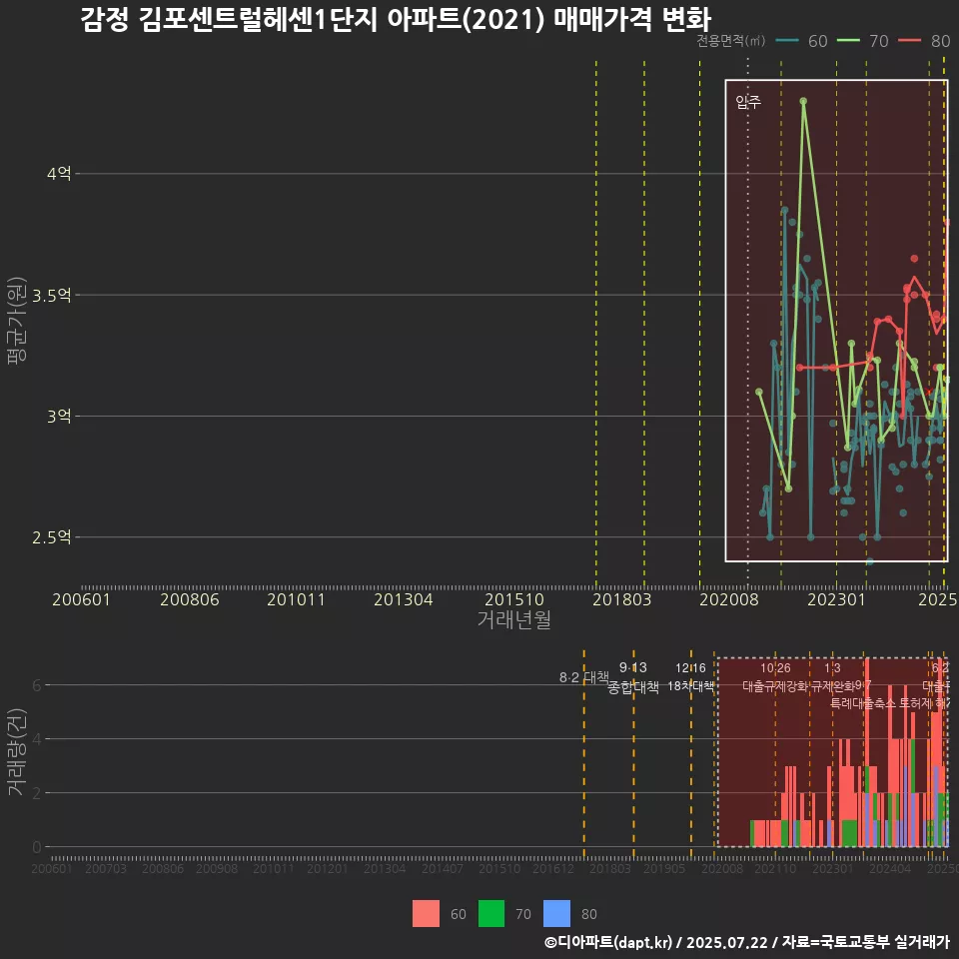Click the 10·26 대출규제강화 policy marker label
The width and height of the screenshot is (959, 959).
pyautogui.click(x=775, y=677)
